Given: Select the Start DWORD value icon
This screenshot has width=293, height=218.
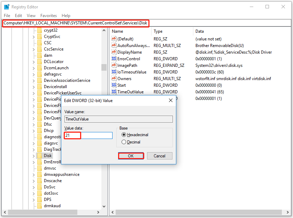Looking at the screenshot, I should coord(114,85).
